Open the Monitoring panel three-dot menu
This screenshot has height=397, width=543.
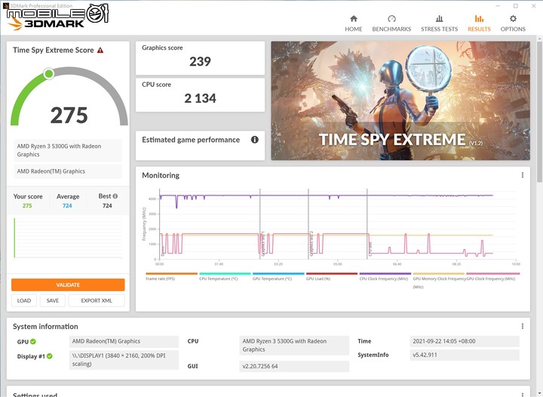coord(522,175)
